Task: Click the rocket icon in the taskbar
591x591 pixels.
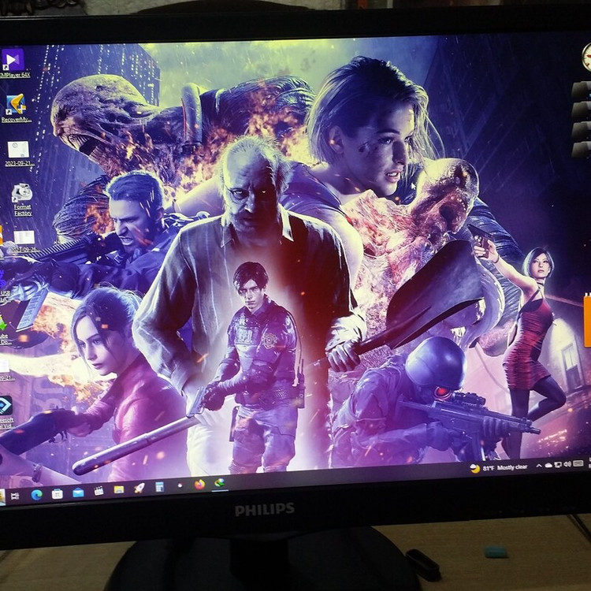Action: pyautogui.click(x=139, y=488)
